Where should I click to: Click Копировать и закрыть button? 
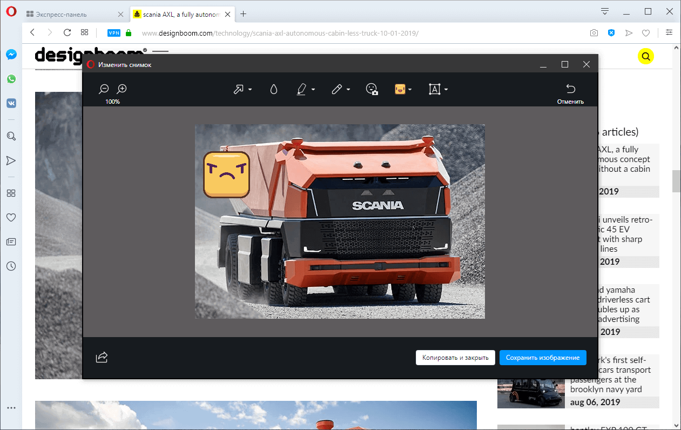[x=455, y=358]
